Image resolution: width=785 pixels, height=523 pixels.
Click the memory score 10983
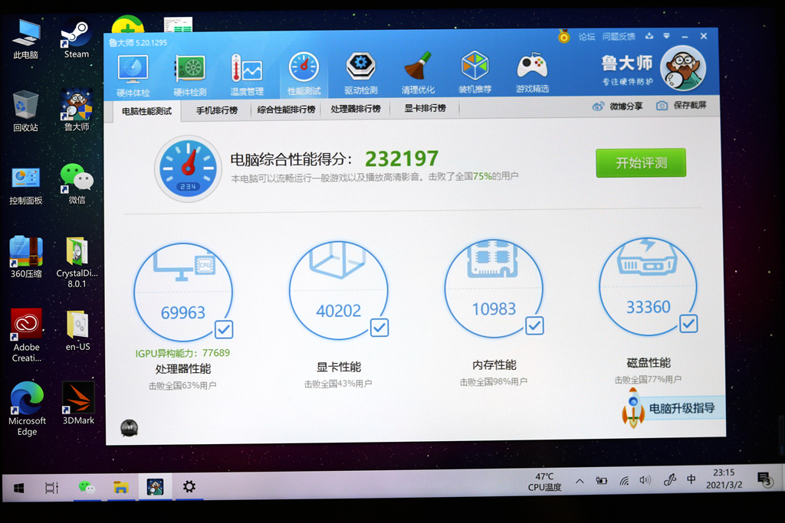pos(494,309)
